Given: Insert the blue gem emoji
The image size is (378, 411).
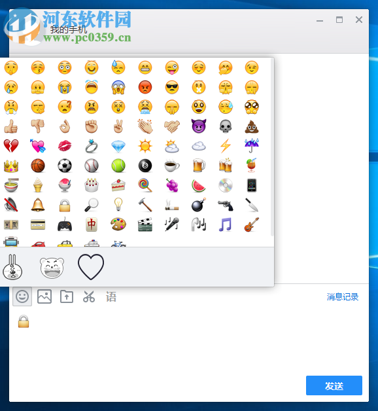Looking at the screenshot, I should tap(118, 147).
